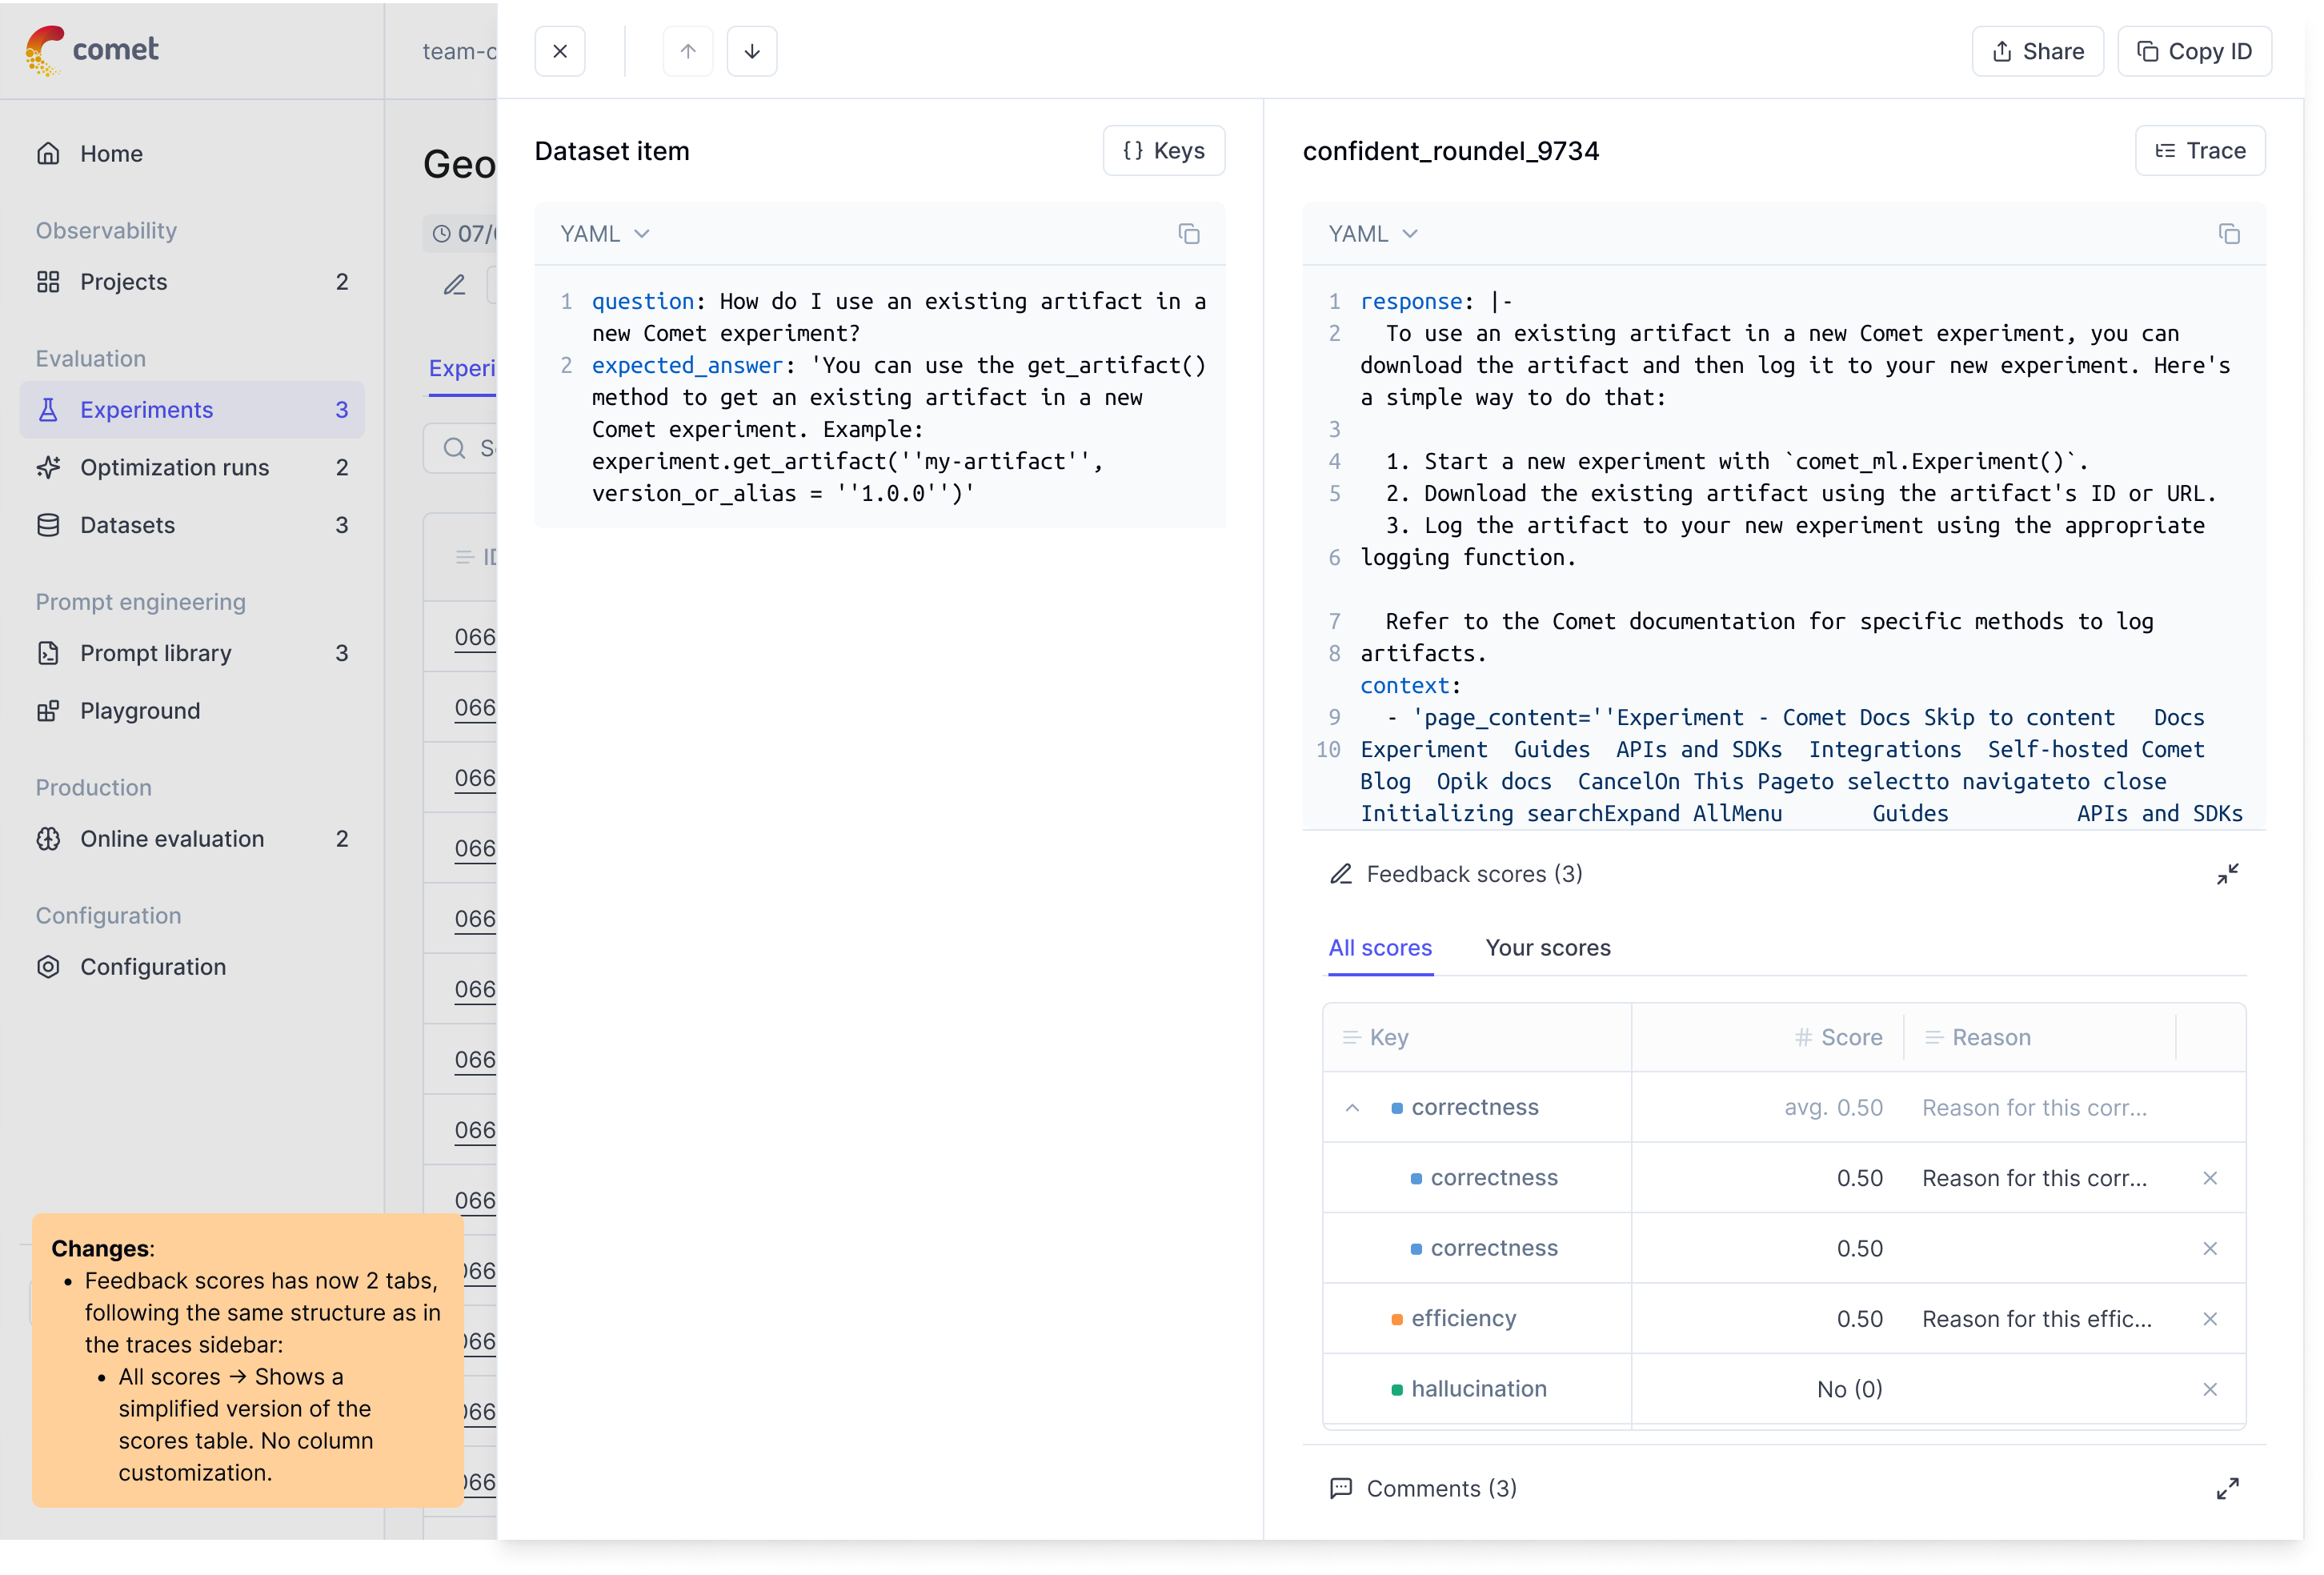Collapse the Feedback scores section
The height and width of the screenshot is (1575, 2324).
tap(2227, 874)
